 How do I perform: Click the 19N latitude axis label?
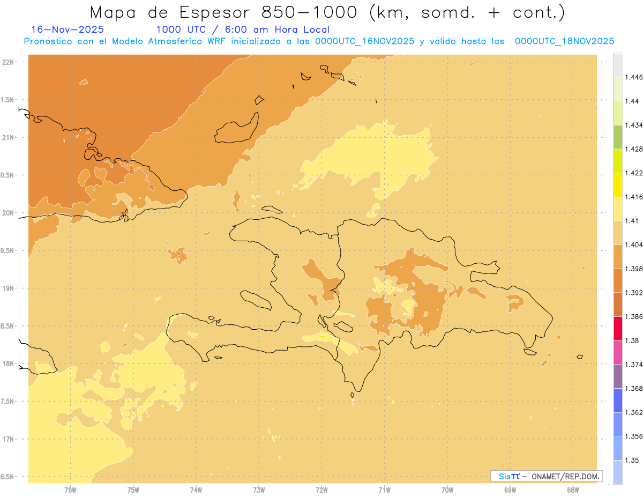point(8,288)
